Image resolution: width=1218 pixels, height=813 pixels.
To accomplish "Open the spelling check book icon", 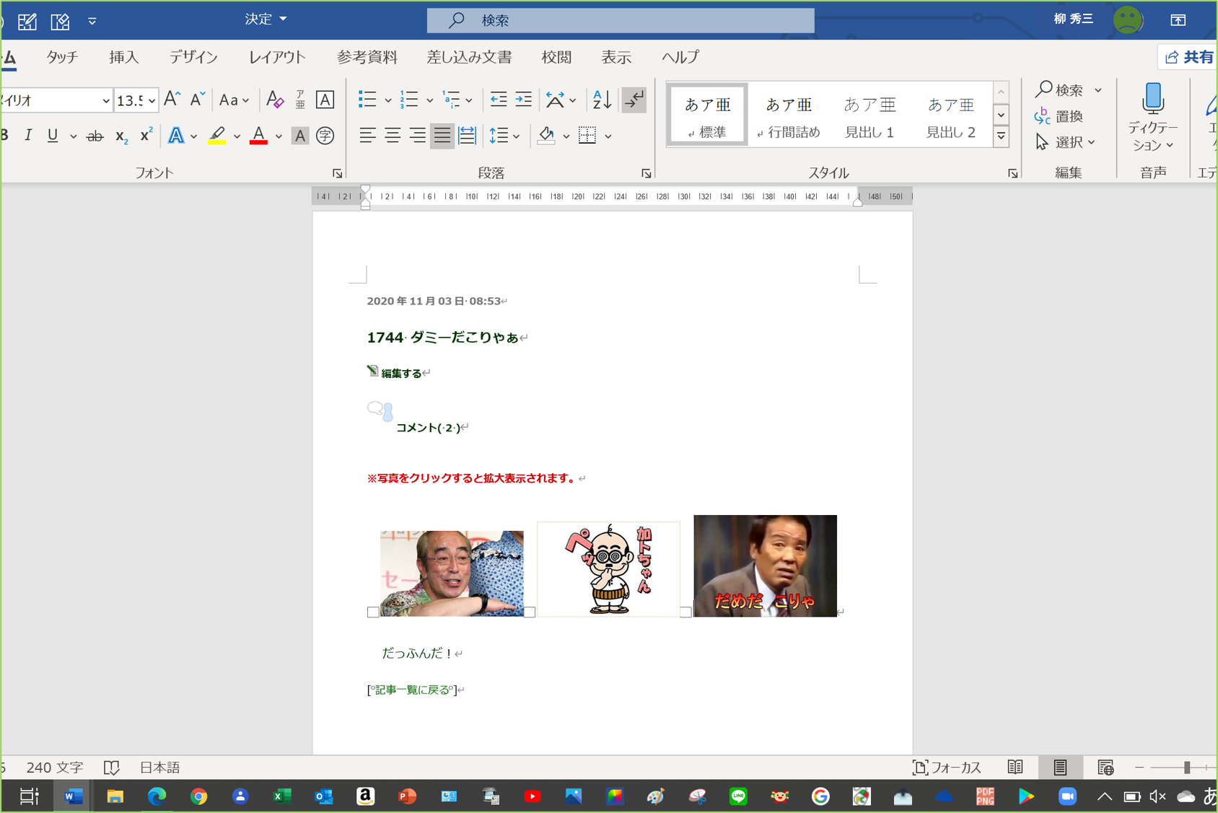I will click(111, 768).
